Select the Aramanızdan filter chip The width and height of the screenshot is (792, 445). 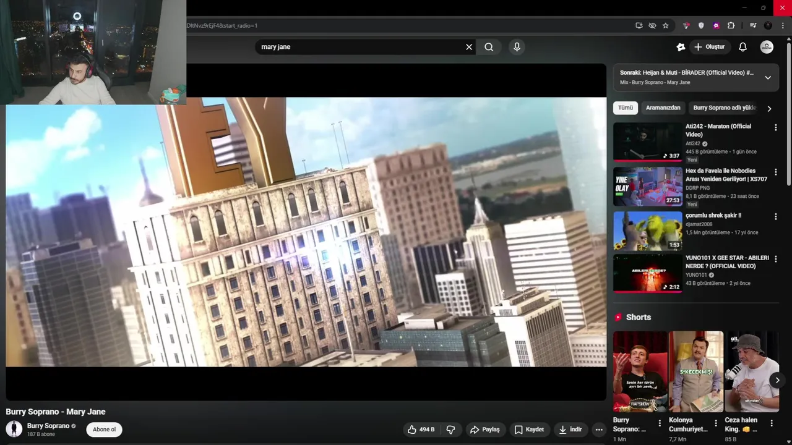click(x=663, y=108)
